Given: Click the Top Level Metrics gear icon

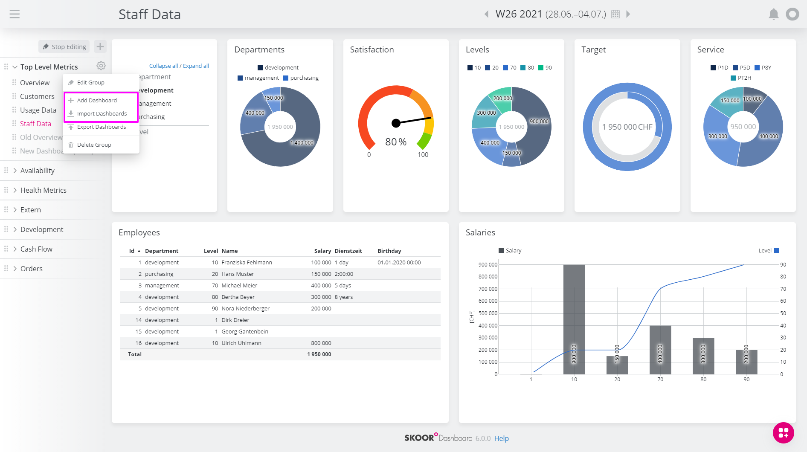Looking at the screenshot, I should click(x=101, y=66).
